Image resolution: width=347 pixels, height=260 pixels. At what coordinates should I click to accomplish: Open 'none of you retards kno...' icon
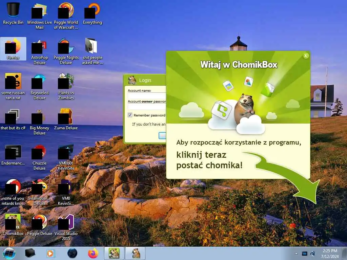tap(13, 192)
